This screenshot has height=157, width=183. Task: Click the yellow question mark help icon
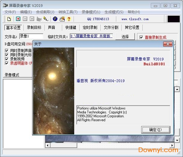(x=69, y=19)
